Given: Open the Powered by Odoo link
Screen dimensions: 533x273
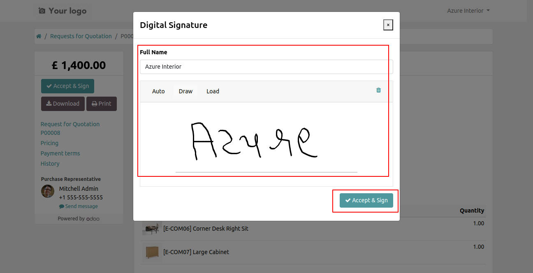Looking at the screenshot, I should point(79,219).
